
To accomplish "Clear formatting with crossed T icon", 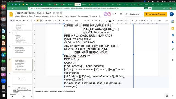I will tap(155, 20).
